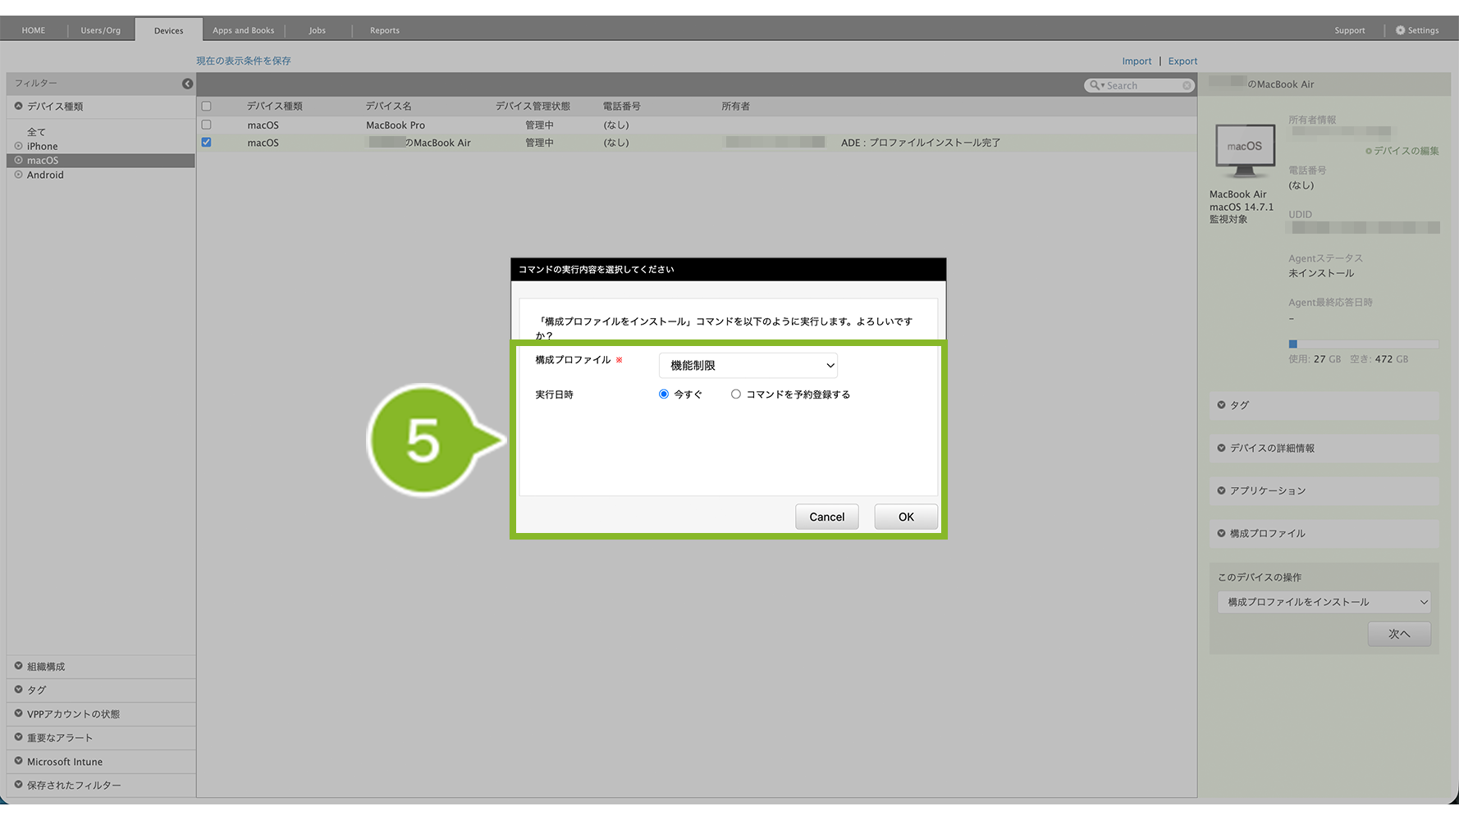Open the Users/Org tab
The height and width of the screenshot is (820, 1459).
[100, 30]
